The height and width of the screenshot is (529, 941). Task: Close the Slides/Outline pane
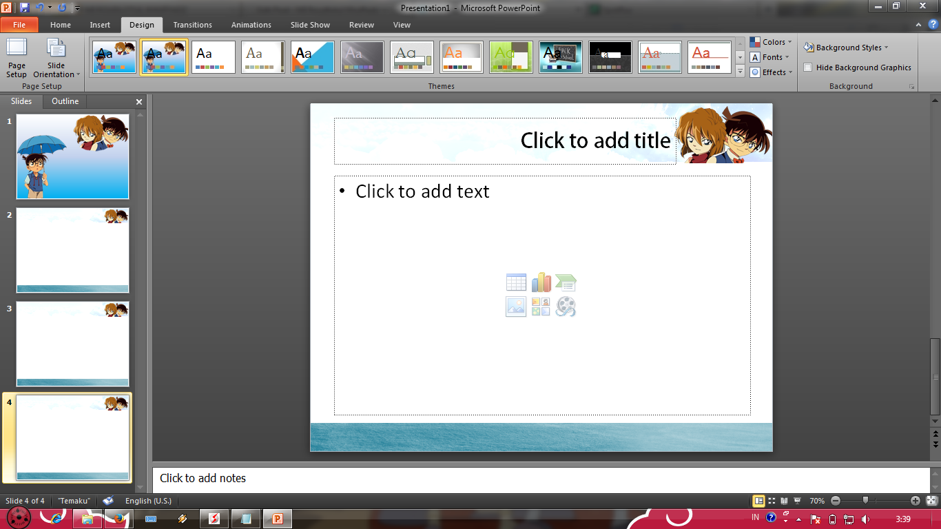click(139, 102)
